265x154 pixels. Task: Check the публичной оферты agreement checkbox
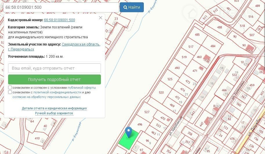(10, 88)
